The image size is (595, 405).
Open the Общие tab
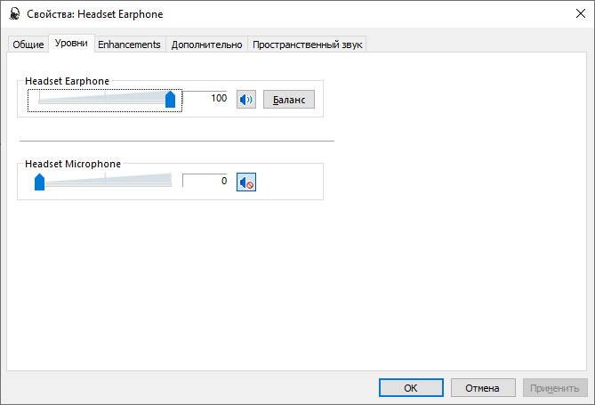(28, 45)
